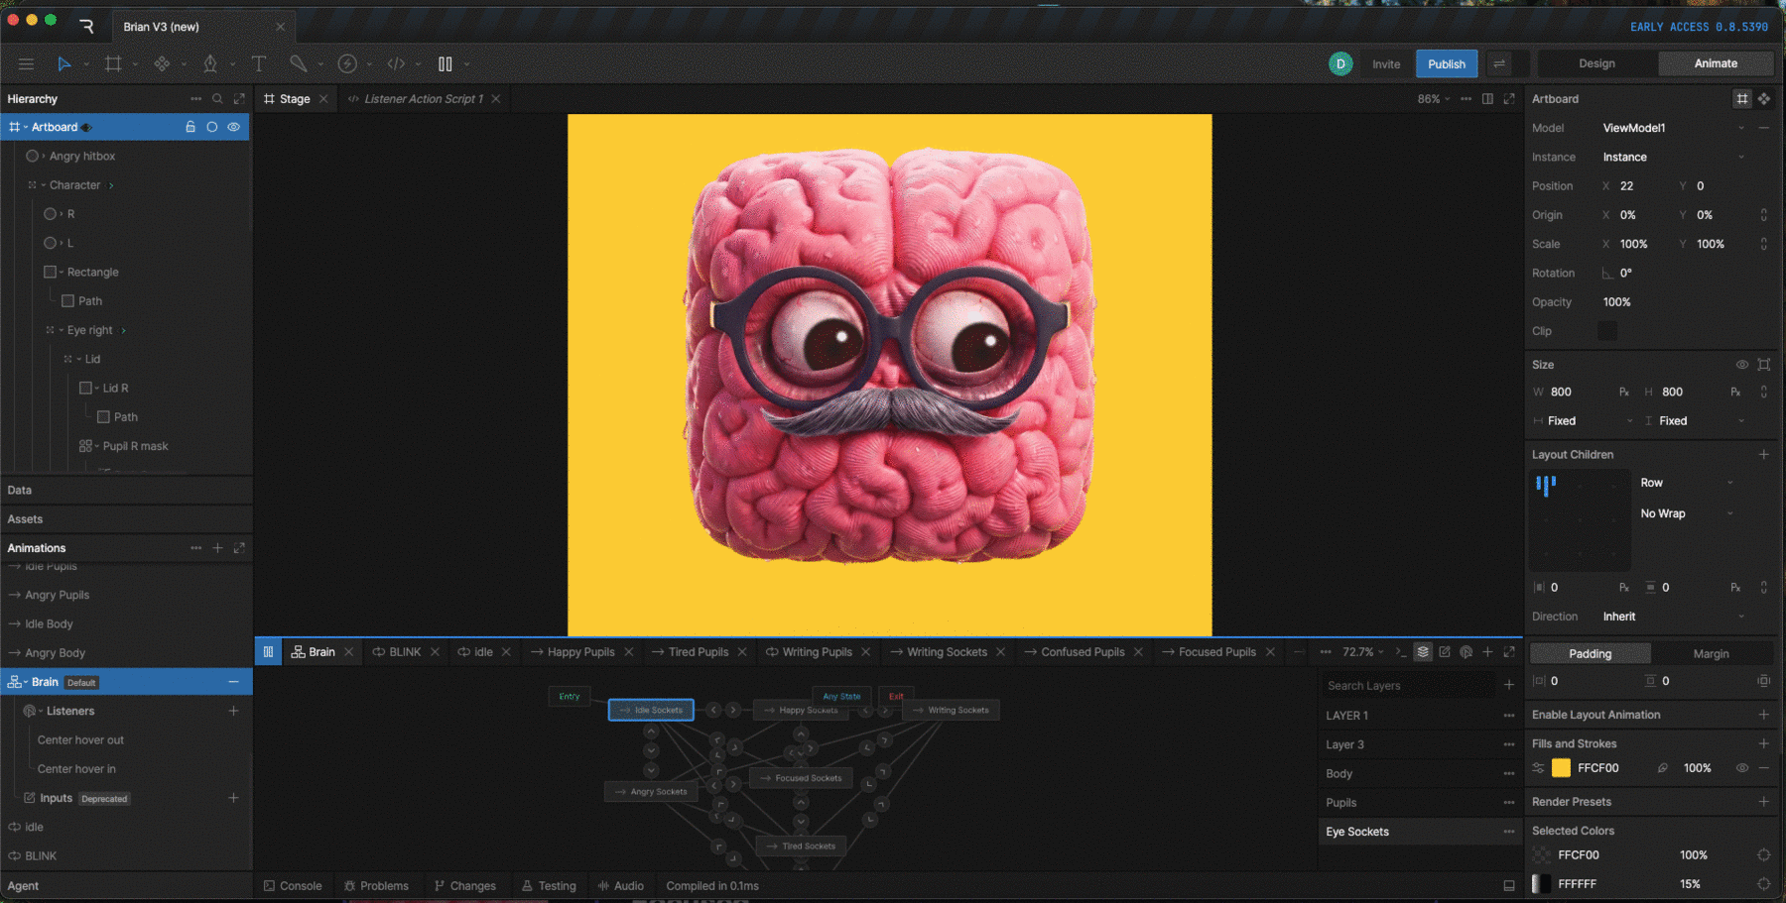Add a new fill or stroke

tap(1763, 743)
